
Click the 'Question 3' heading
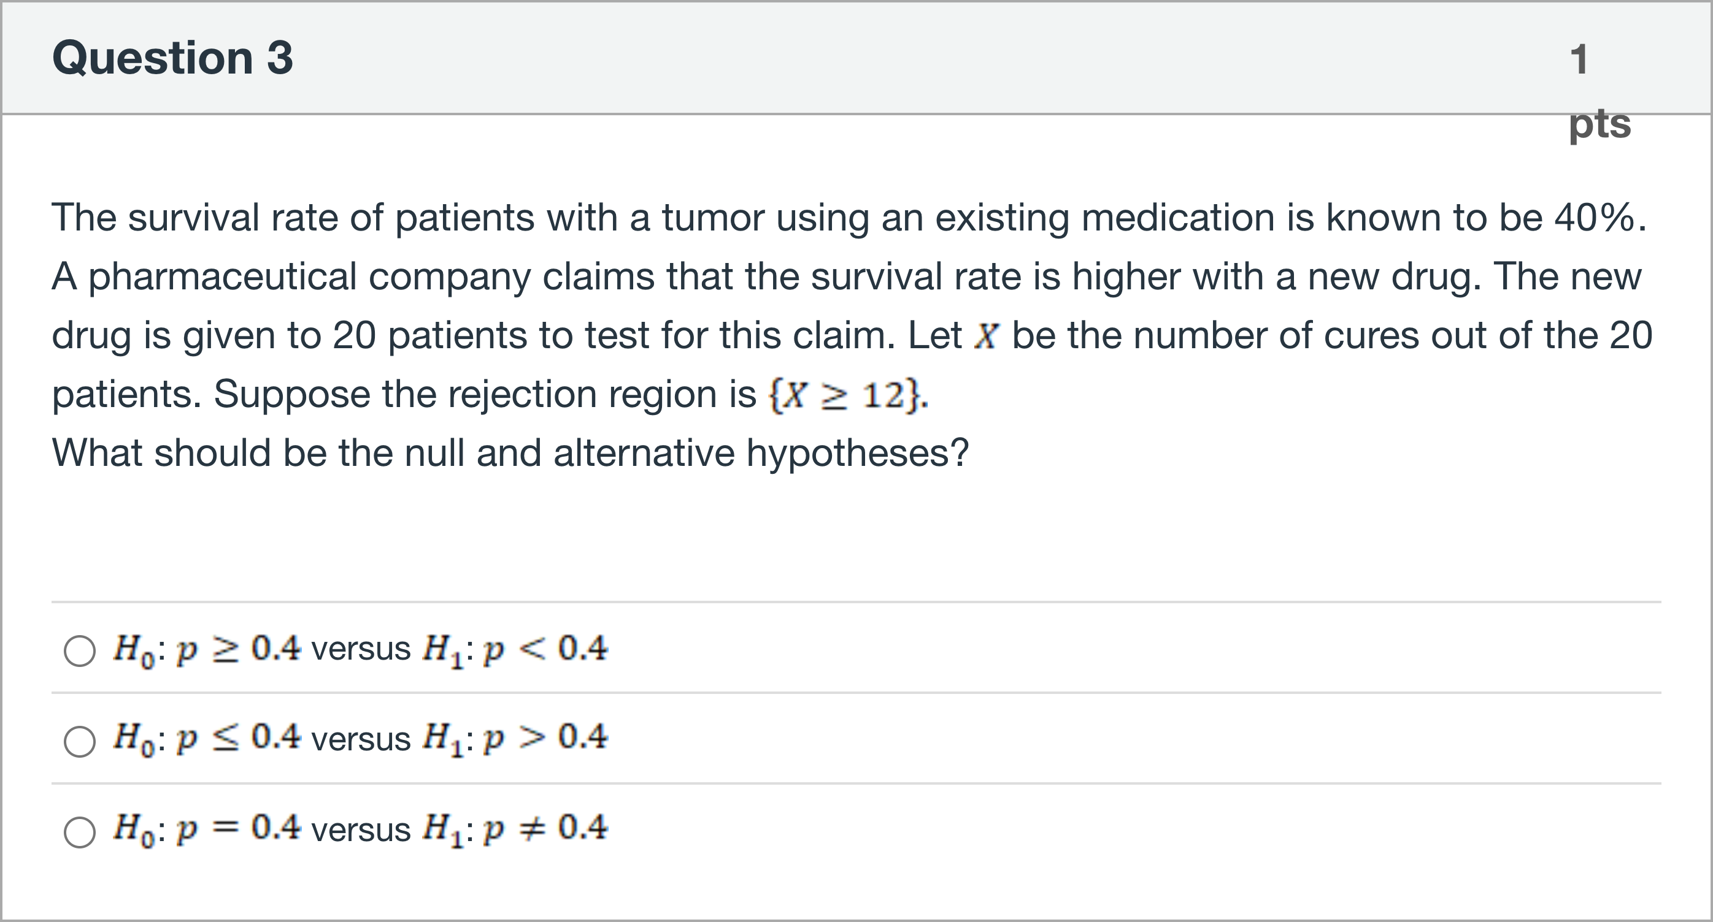pyautogui.click(x=172, y=58)
